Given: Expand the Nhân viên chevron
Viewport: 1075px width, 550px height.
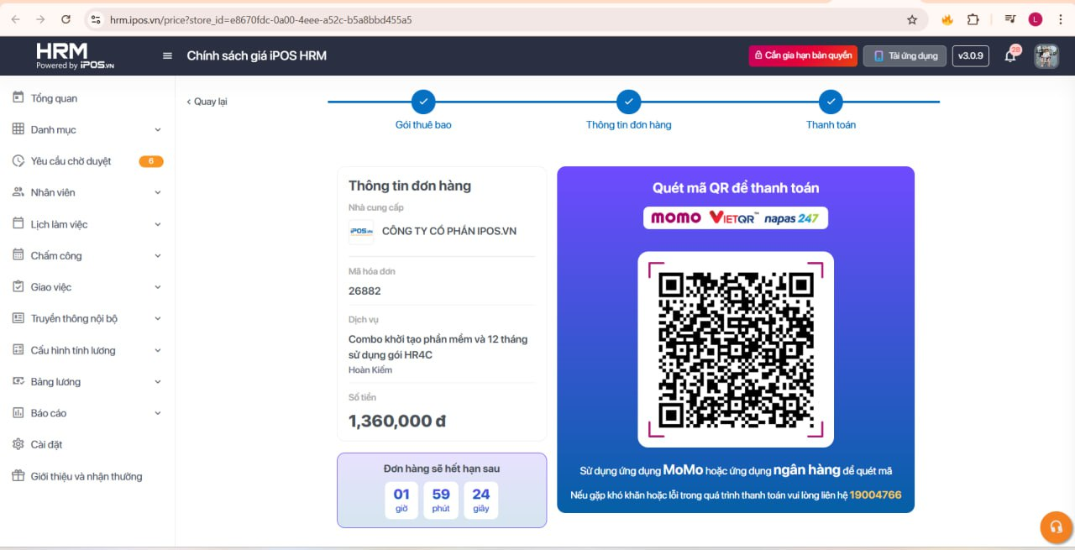Looking at the screenshot, I should point(158,193).
